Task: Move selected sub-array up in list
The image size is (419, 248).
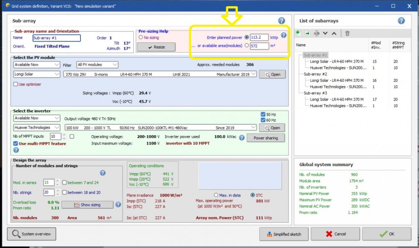Action: (x=334, y=33)
